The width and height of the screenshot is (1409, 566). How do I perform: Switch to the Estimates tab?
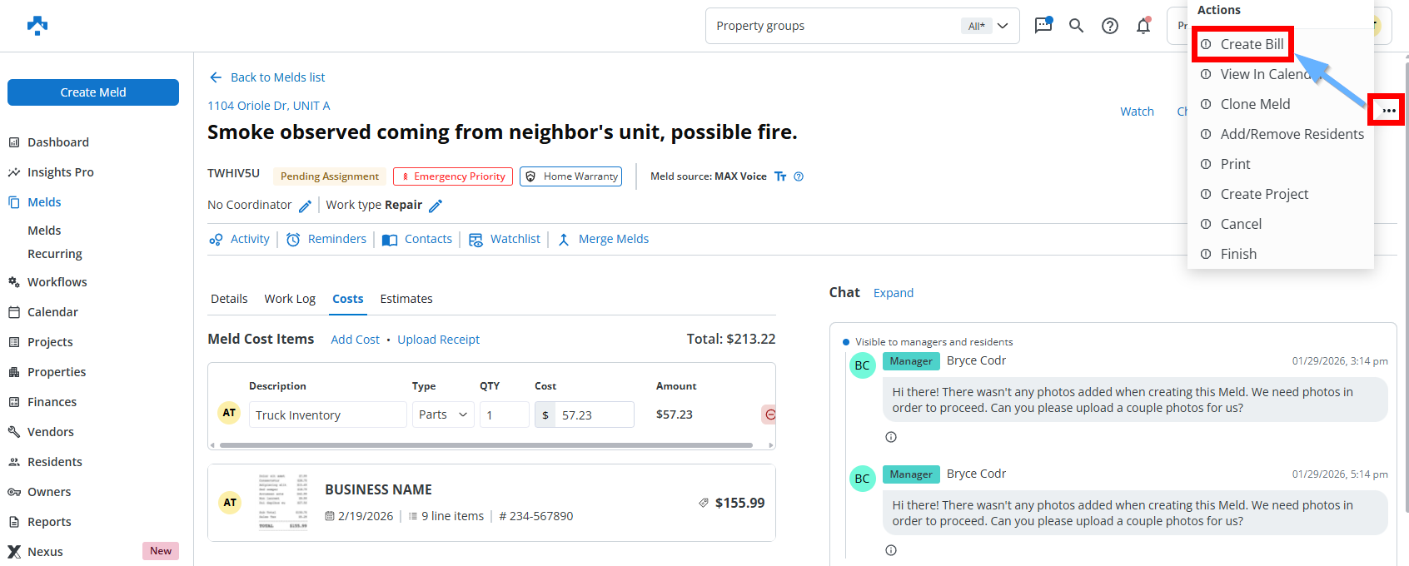[x=406, y=299]
